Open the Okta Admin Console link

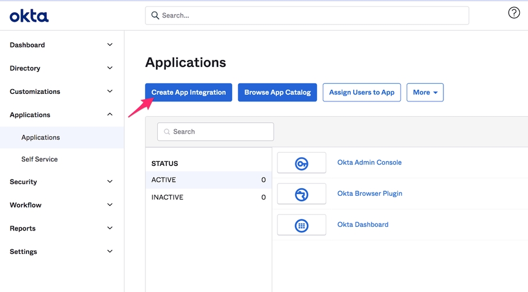tap(369, 162)
